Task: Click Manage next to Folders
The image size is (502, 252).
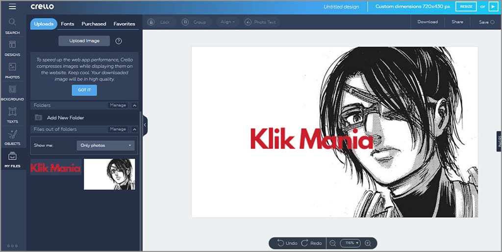Action: point(118,105)
